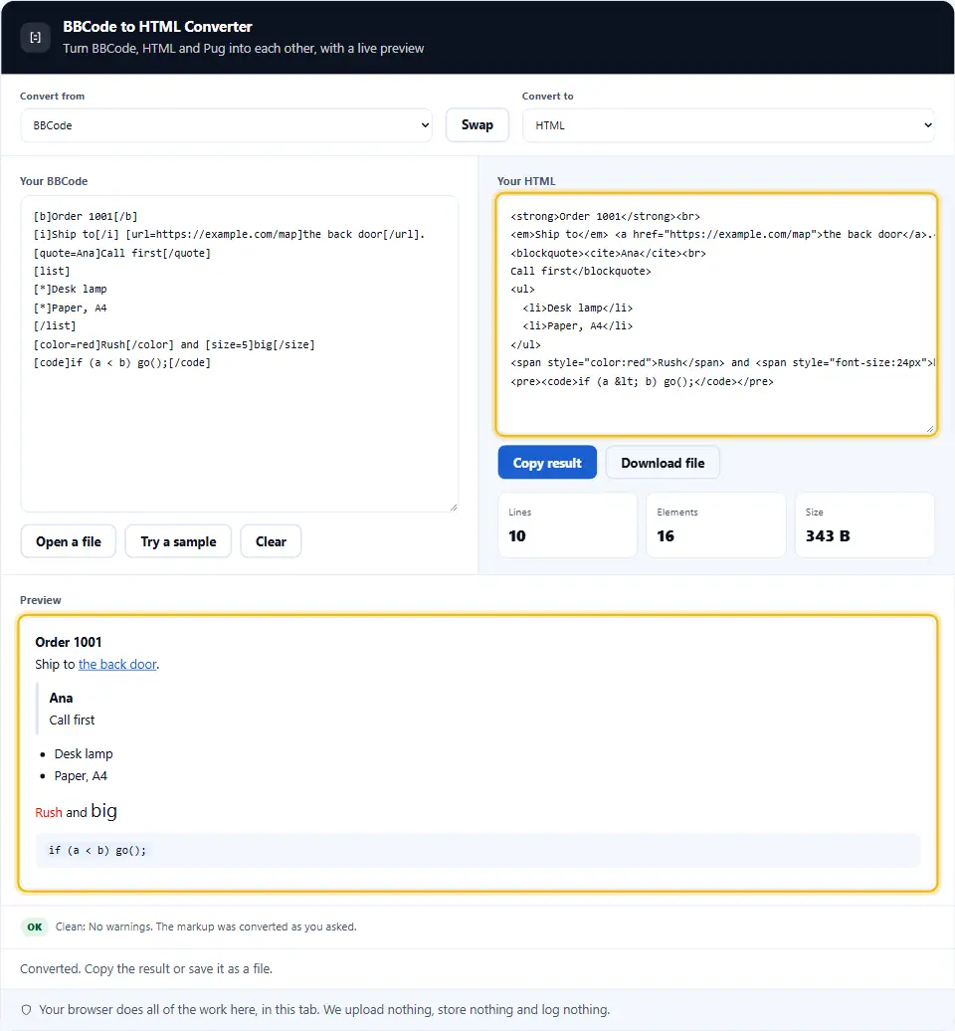Image resolution: width=955 pixels, height=1031 pixels.
Task: Click inside the Your HTML output area
Action: [716, 314]
